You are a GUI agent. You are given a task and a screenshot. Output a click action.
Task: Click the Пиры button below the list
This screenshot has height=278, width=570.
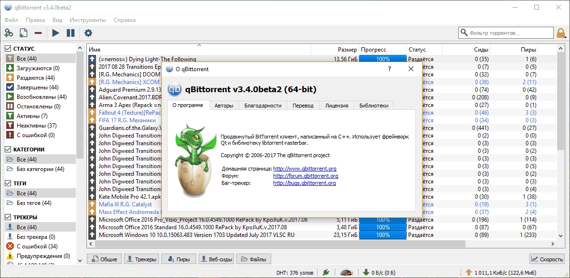tap(179, 259)
